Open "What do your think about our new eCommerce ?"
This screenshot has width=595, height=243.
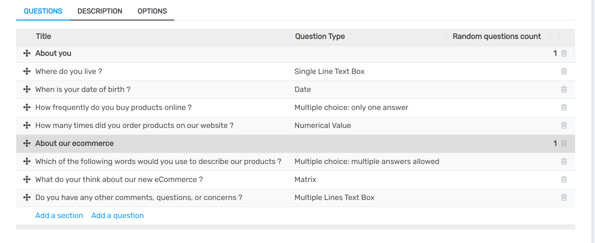pos(118,179)
